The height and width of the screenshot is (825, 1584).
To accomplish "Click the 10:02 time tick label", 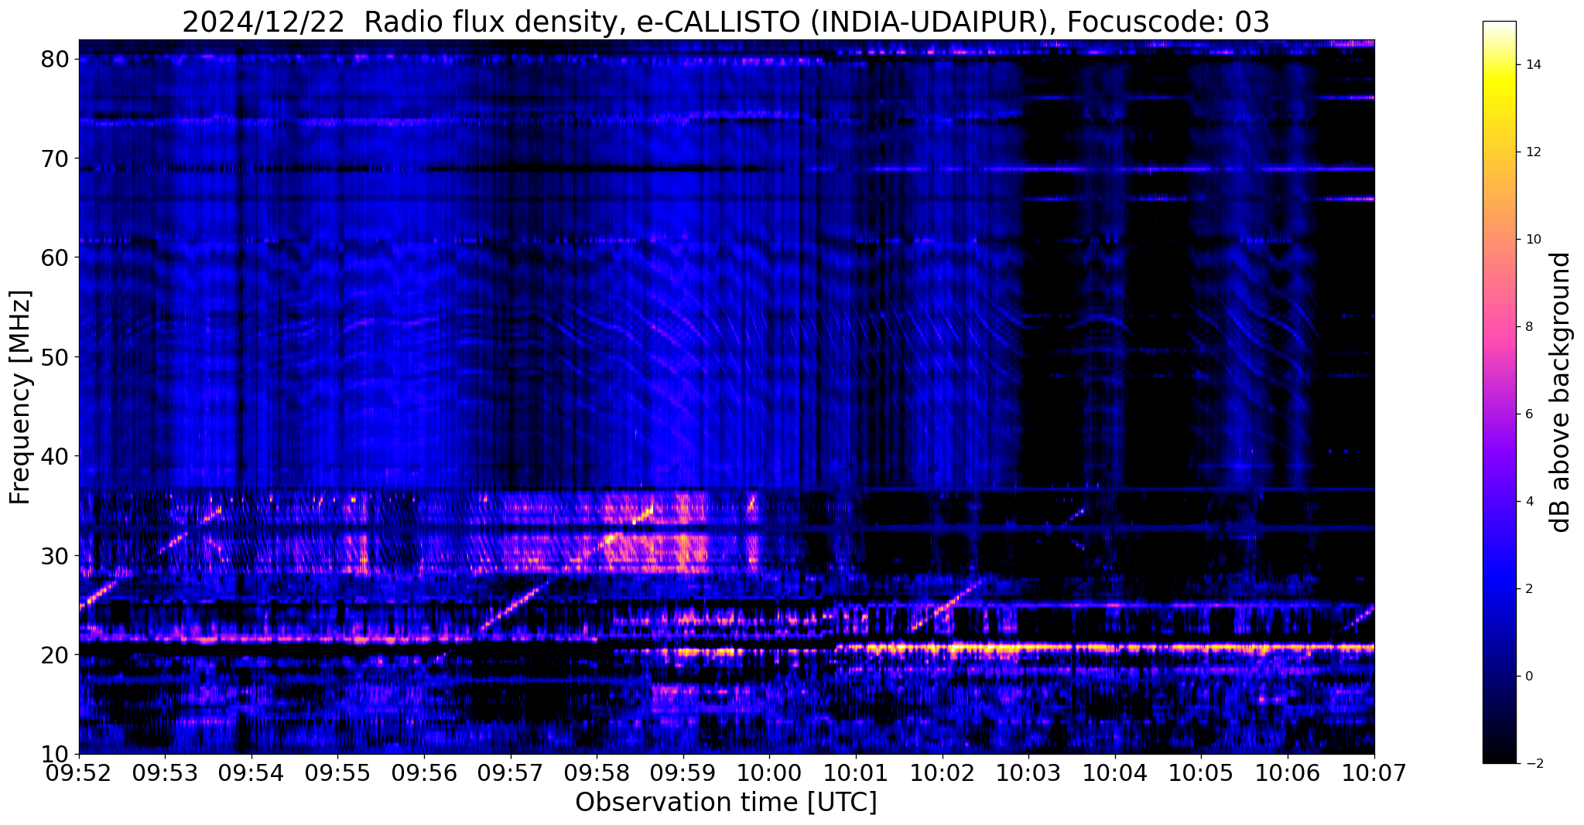I will (x=943, y=773).
